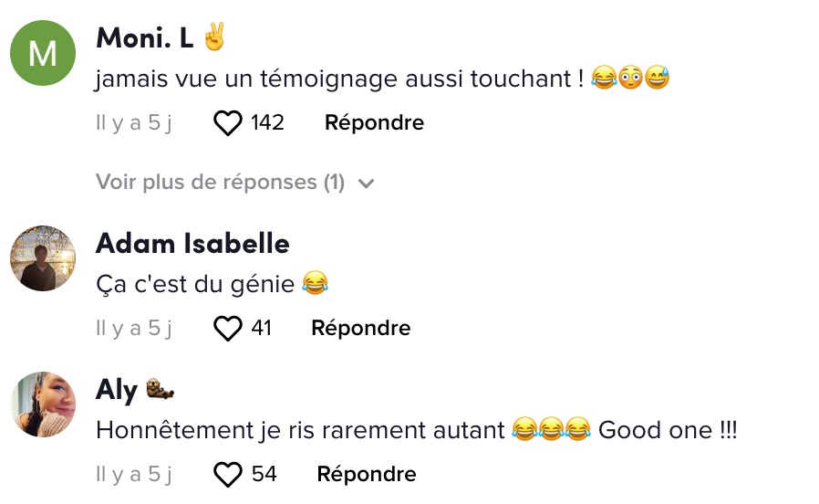Viewport: 819px width, 504px height.
Task: Reply to Aly's comment
Action: (367, 474)
